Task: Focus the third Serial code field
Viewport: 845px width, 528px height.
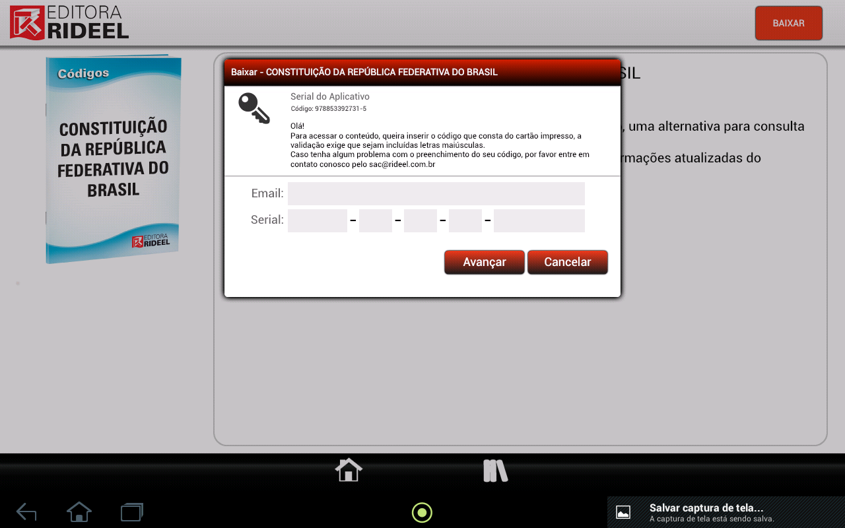Action: pos(421,220)
